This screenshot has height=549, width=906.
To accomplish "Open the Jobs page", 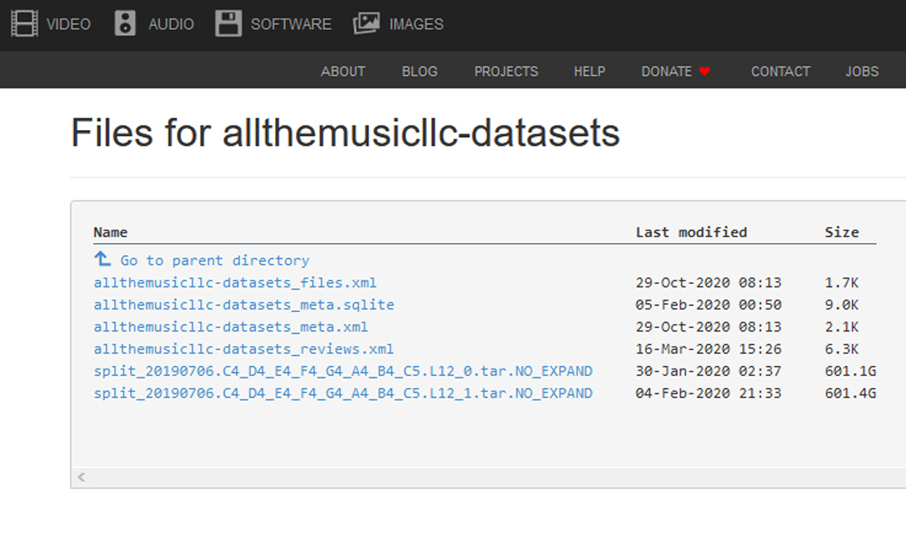I will (862, 72).
